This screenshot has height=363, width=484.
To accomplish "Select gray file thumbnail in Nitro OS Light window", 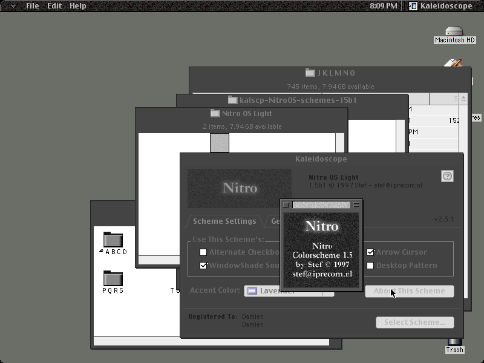I will click(x=220, y=143).
